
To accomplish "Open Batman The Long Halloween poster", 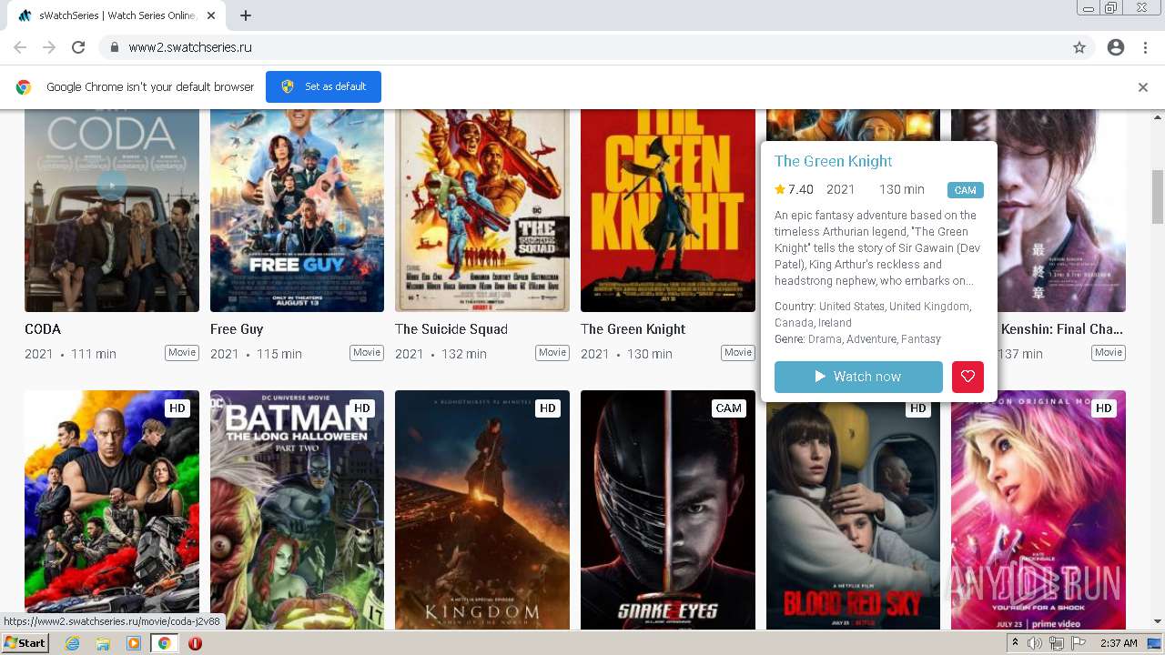I will pos(297,509).
